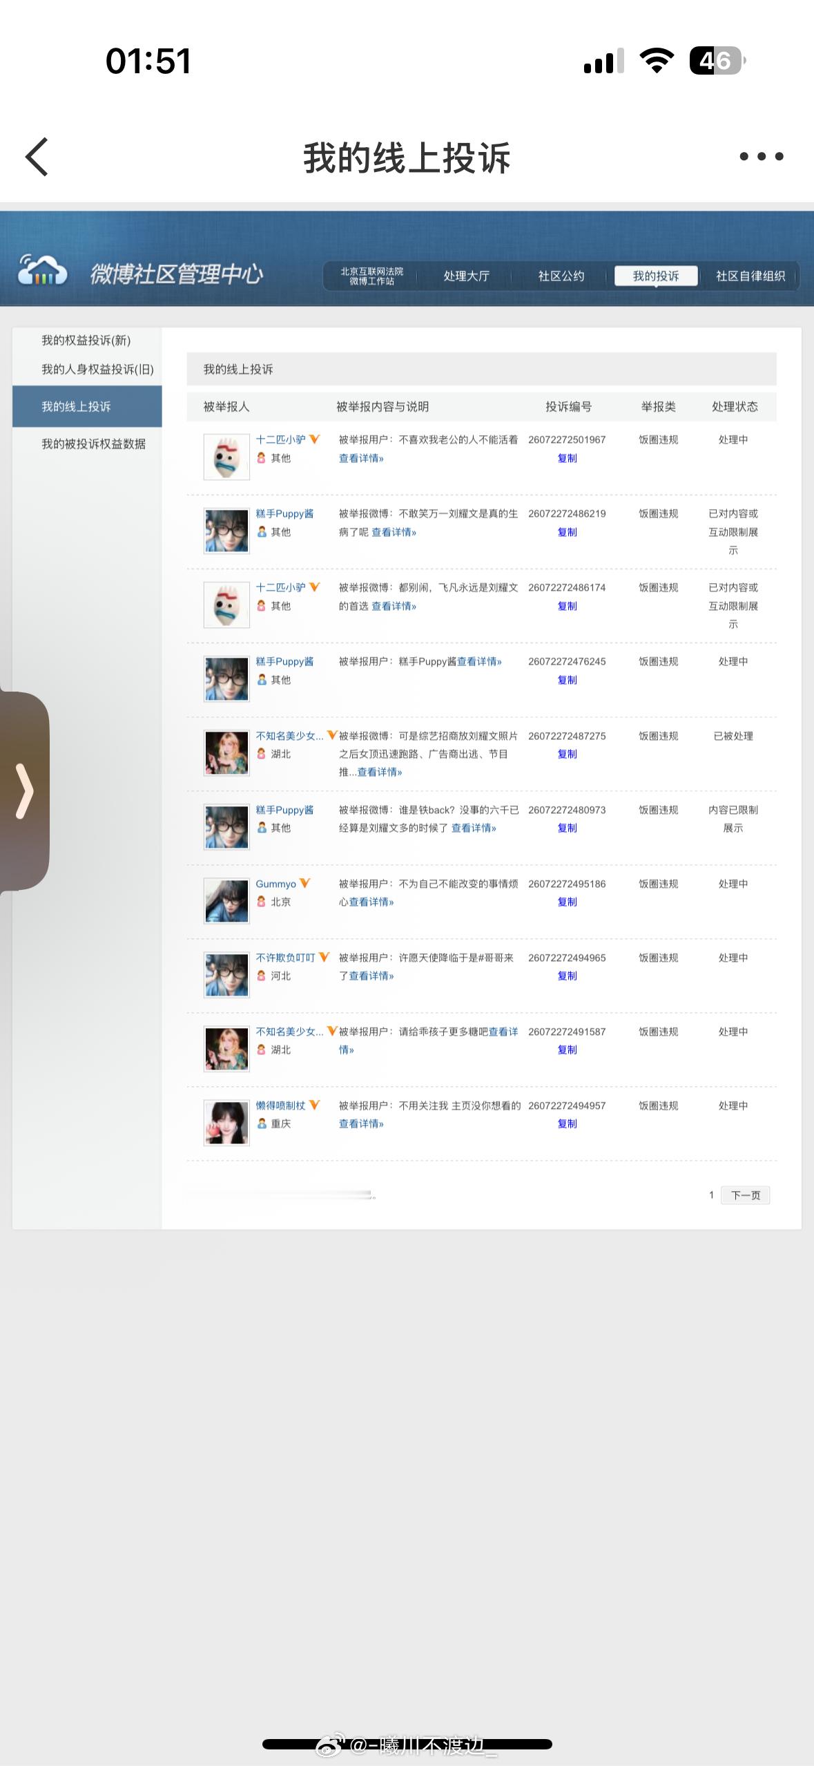View details for 不喜欢我老公的人不能活着 report
This screenshot has width=814, height=1766.
pyautogui.click(x=360, y=458)
